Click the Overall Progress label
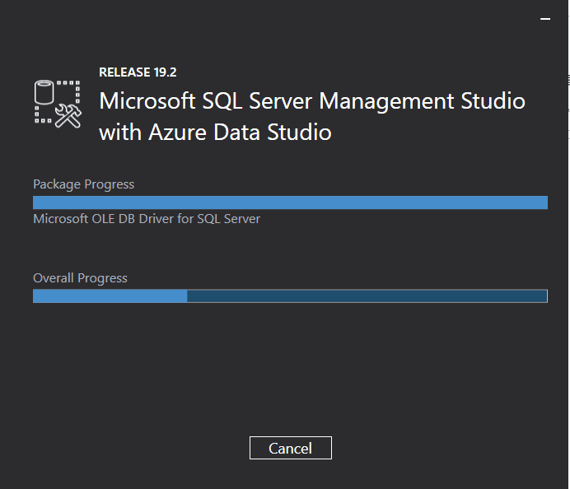Screen dimensions: 570x489 pyautogui.click(x=80, y=278)
